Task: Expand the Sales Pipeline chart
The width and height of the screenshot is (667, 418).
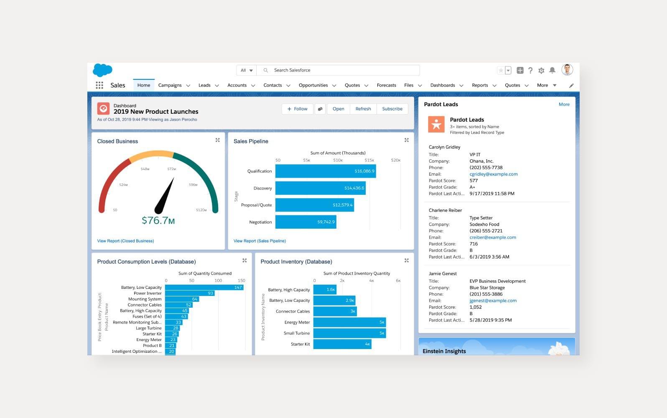Action: 407,140
